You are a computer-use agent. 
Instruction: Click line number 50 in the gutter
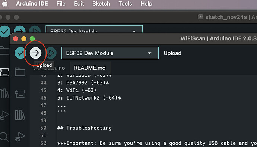coord(44,128)
